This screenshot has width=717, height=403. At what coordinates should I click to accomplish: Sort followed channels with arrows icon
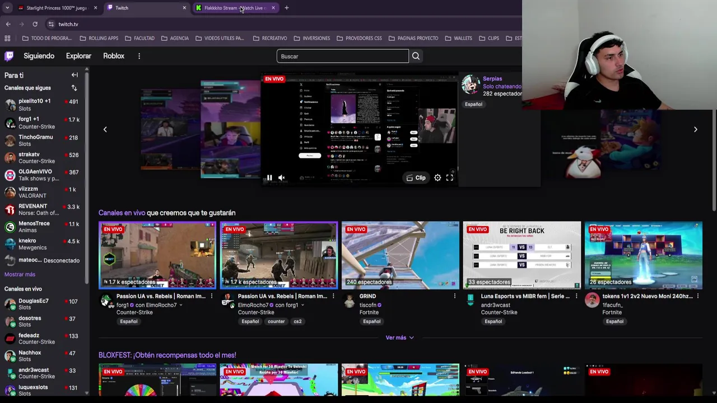click(x=74, y=88)
